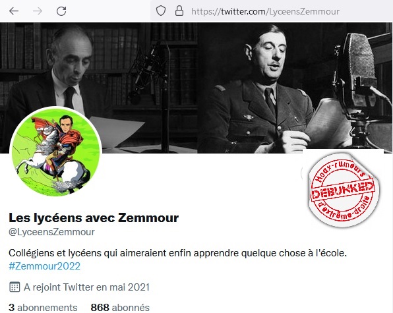Open the 868 abonnés list

[x=120, y=307]
